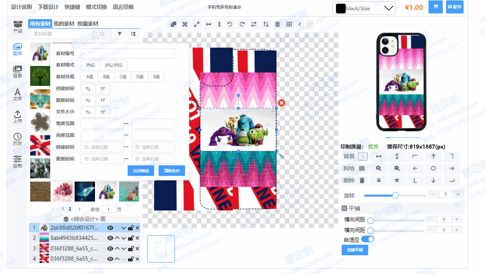Open the 设计说明 menu item
This screenshot has width=486, height=274.
tap(21, 7)
